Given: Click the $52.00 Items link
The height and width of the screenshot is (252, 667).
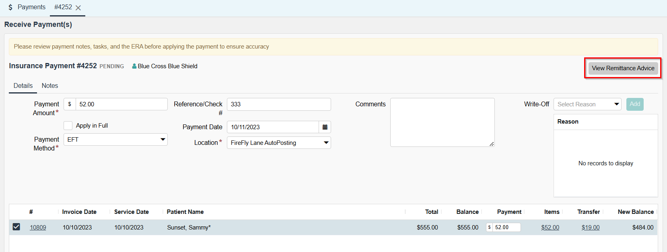Looking at the screenshot, I should [x=550, y=228].
